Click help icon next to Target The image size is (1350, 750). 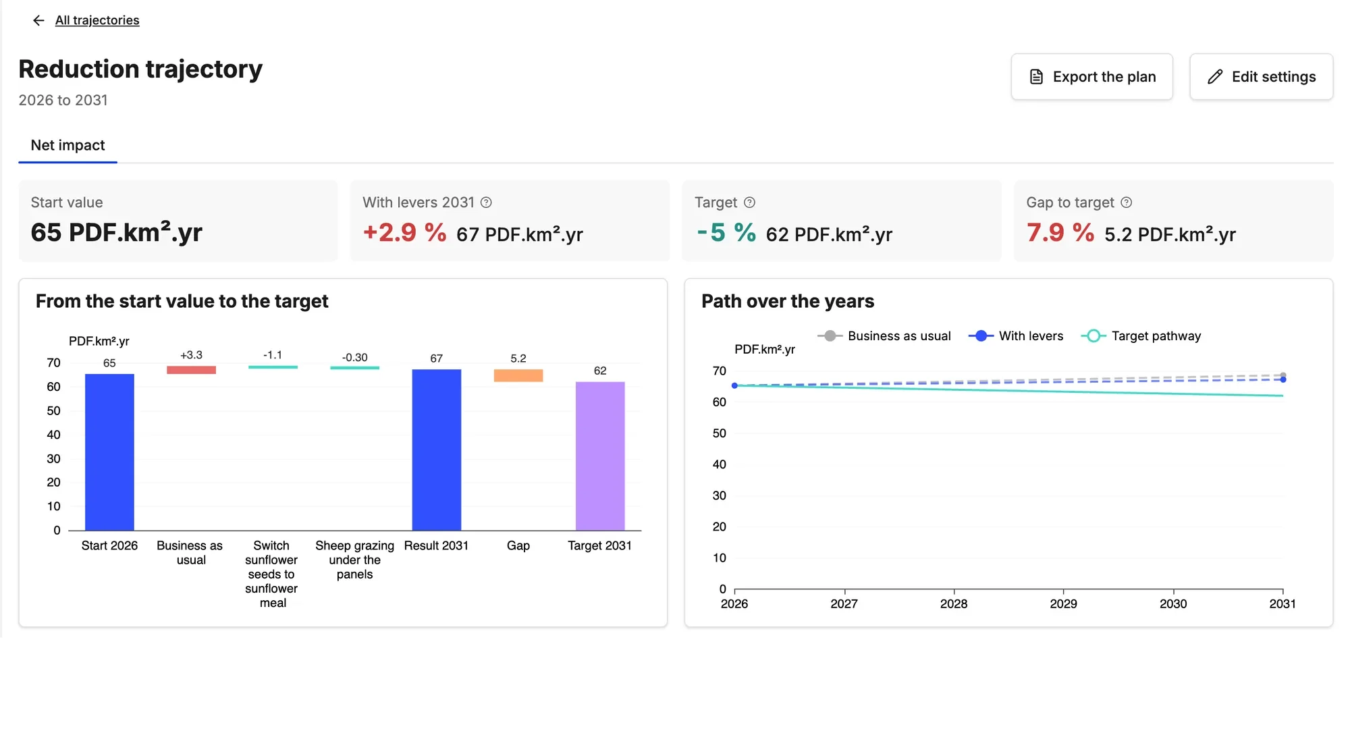(749, 203)
